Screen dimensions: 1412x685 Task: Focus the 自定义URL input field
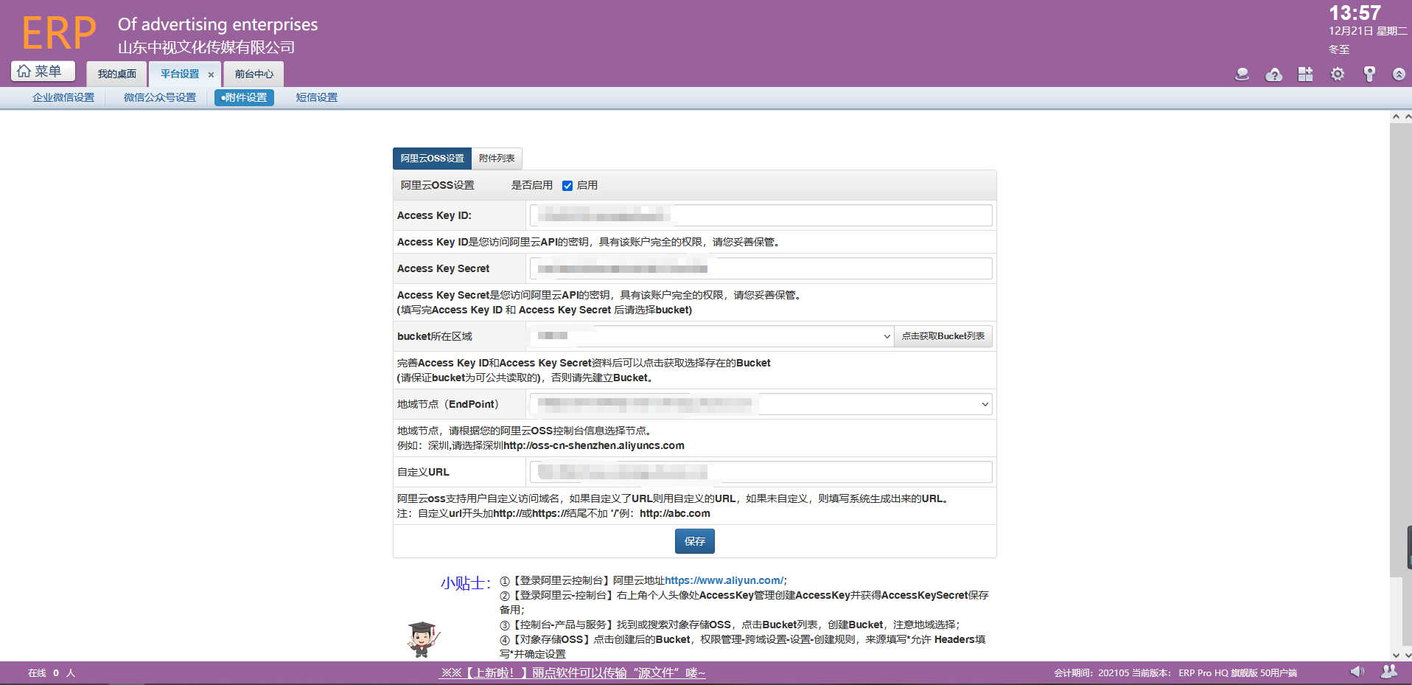(761, 472)
